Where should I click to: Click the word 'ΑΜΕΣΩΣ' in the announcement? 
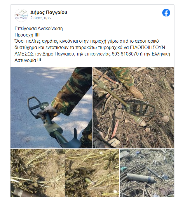[24, 54]
